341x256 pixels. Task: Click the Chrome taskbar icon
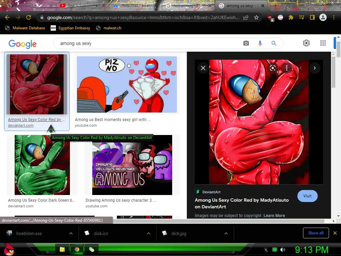[x=77, y=249]
